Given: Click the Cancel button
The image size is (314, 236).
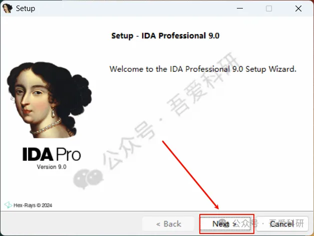Looking at the screenshot, I should coord(282,223).
